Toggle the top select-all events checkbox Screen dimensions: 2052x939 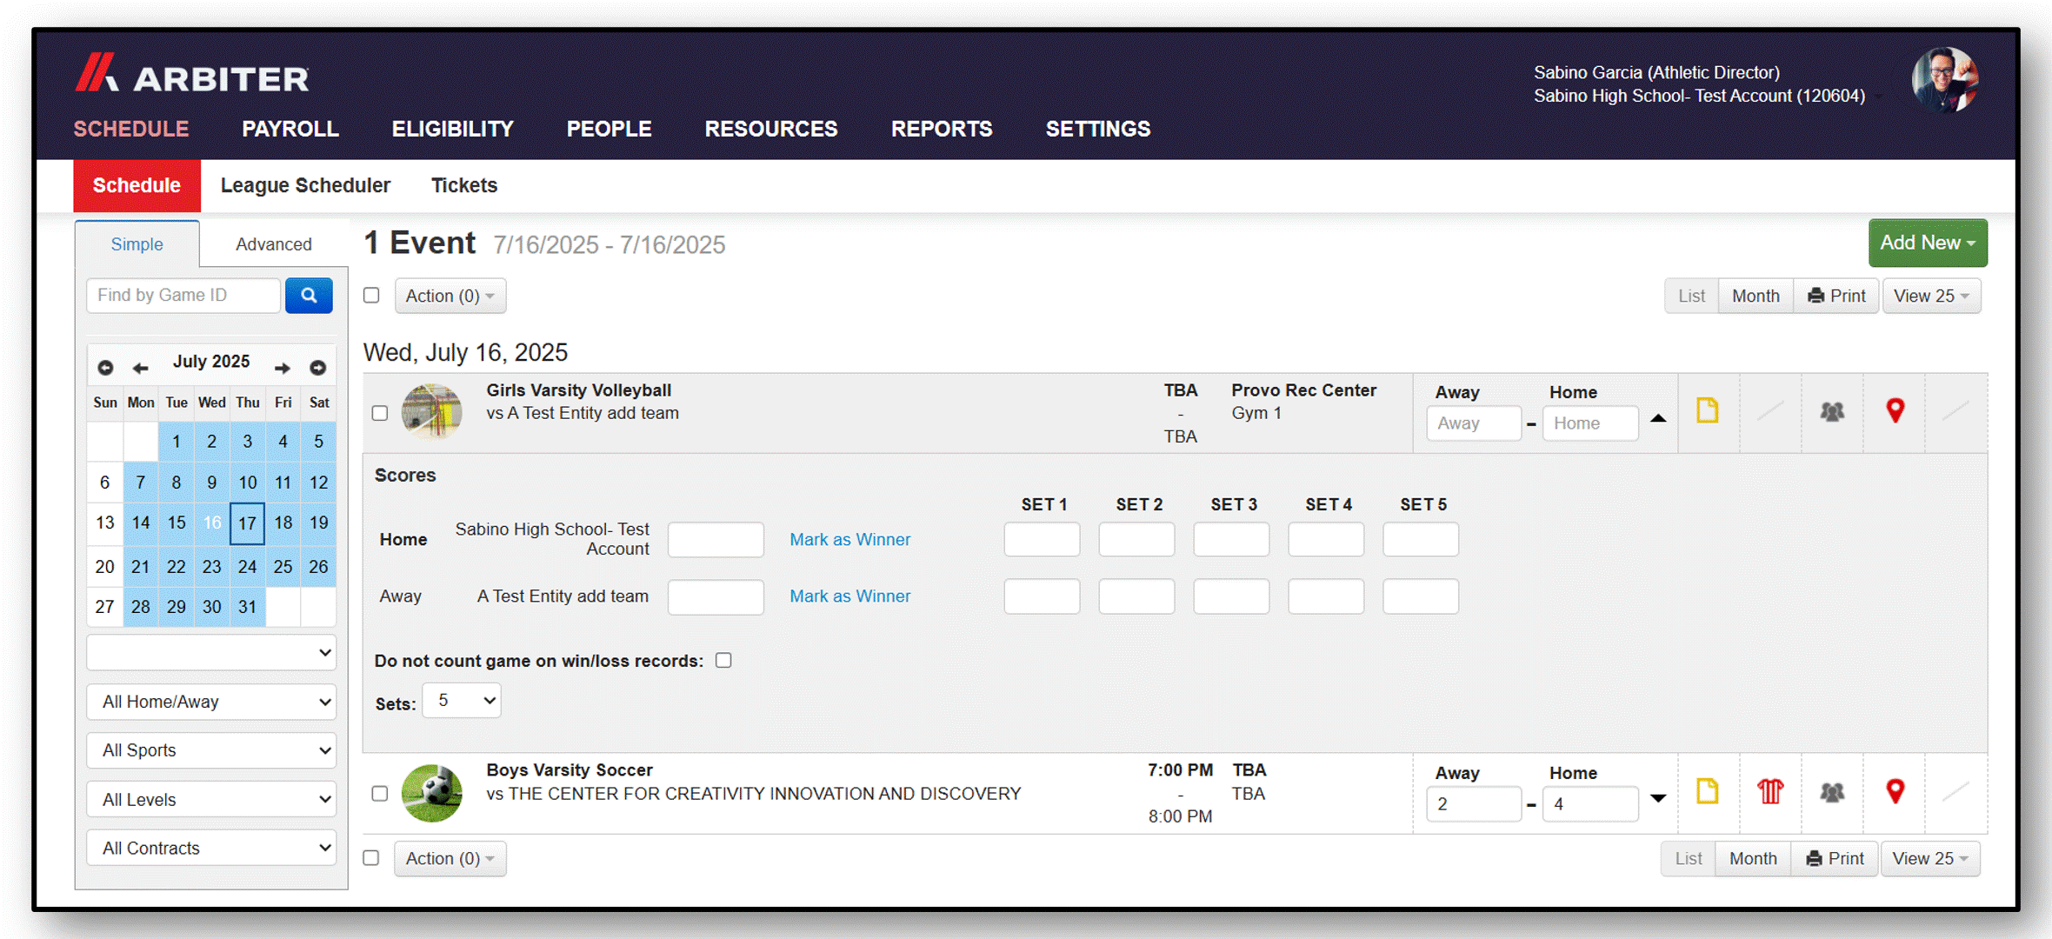coord(371,295)
